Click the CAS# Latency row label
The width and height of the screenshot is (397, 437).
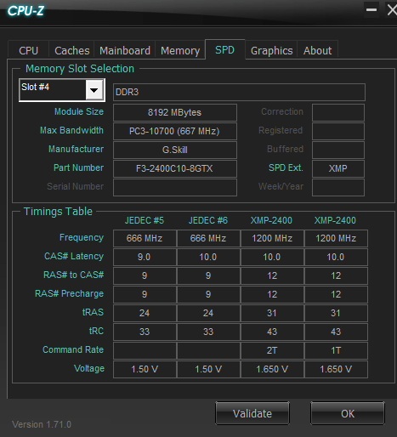pos(74,256)
